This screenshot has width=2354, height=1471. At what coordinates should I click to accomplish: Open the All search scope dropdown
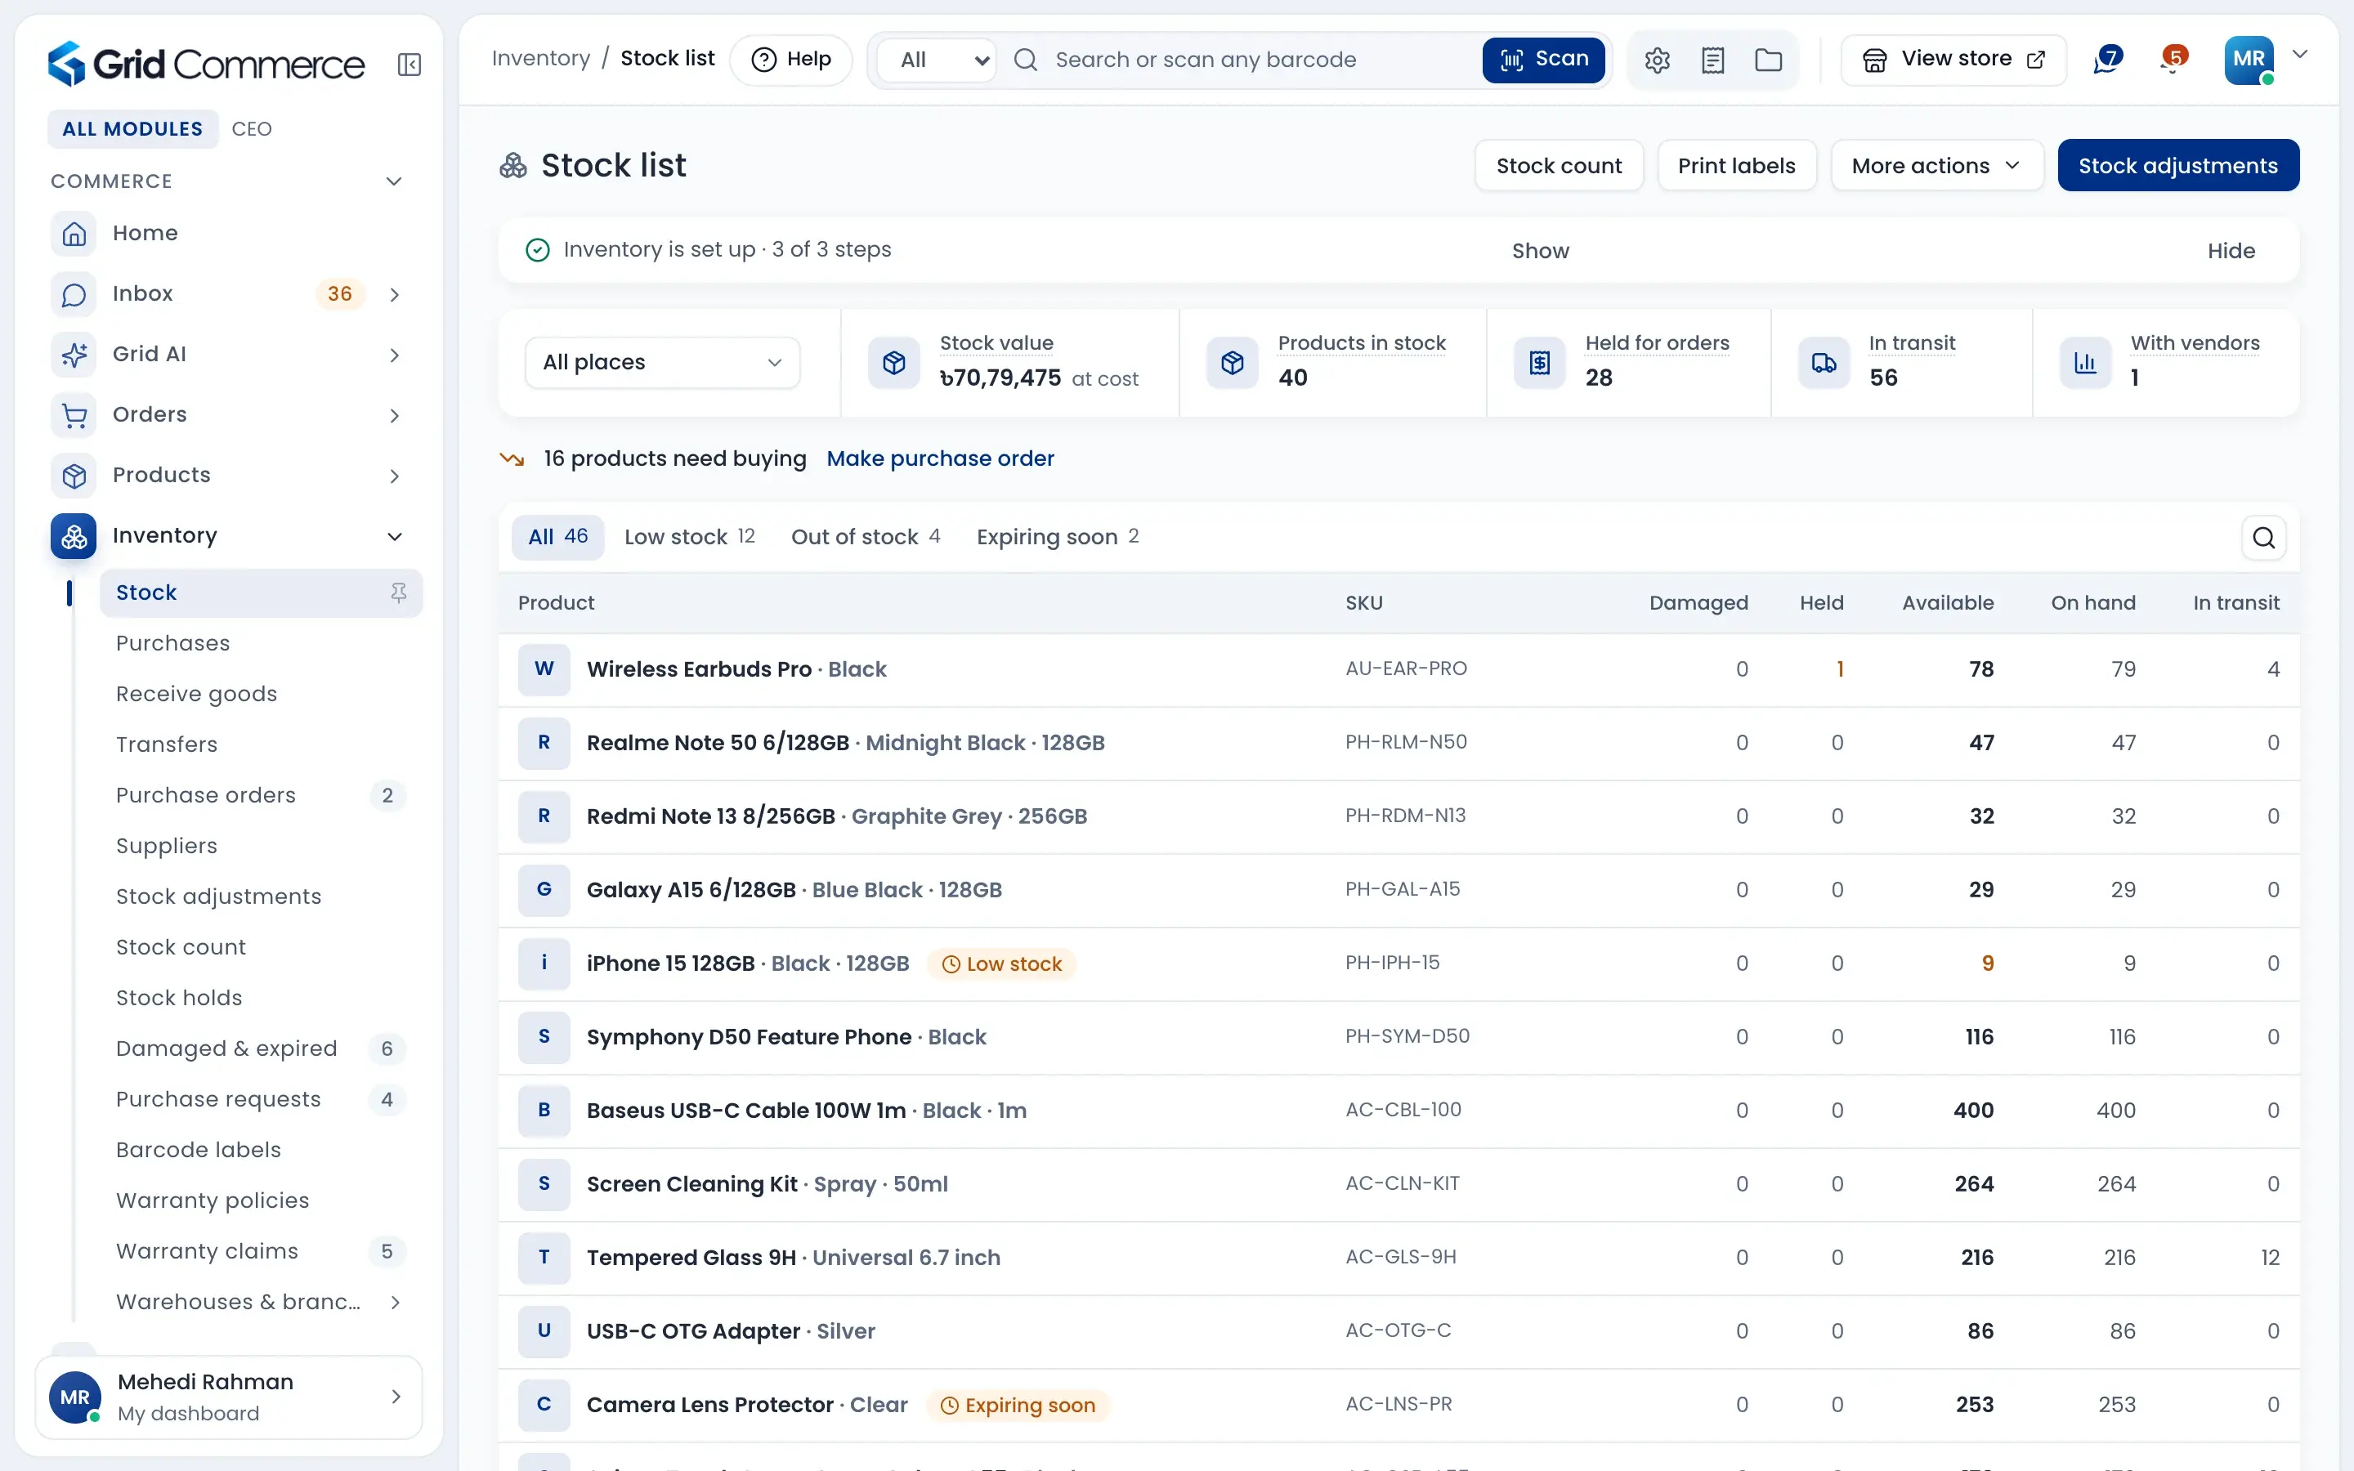[x=937, y=60]
